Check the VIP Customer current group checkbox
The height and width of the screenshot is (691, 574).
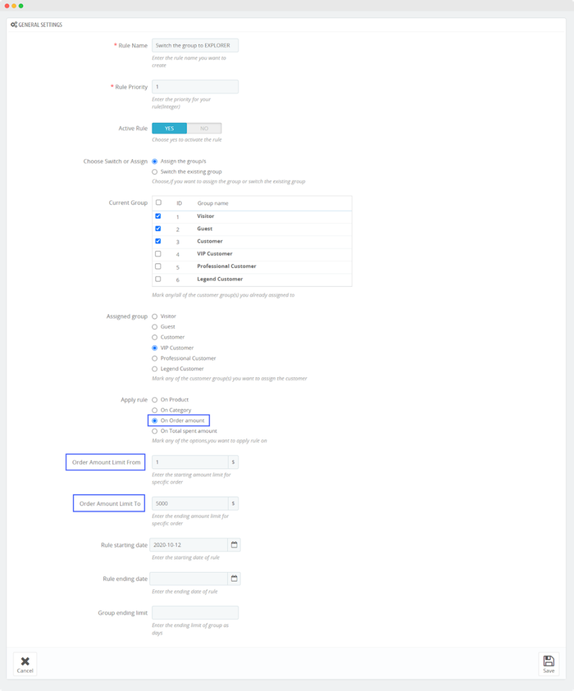click(x=158, y=254)
